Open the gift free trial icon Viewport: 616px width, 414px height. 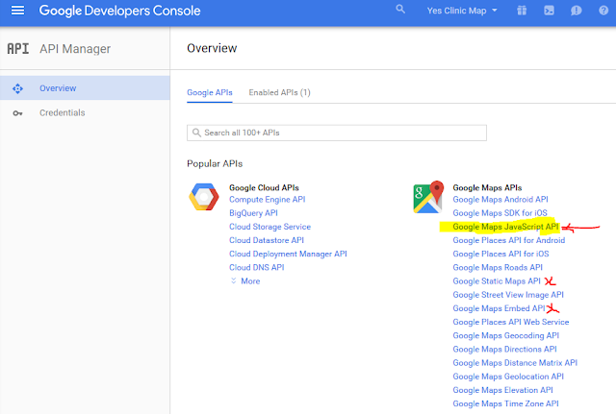(x=522, y=11)
